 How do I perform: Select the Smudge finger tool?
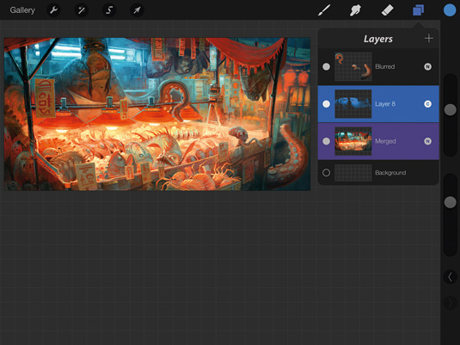(x=355, y=10)
